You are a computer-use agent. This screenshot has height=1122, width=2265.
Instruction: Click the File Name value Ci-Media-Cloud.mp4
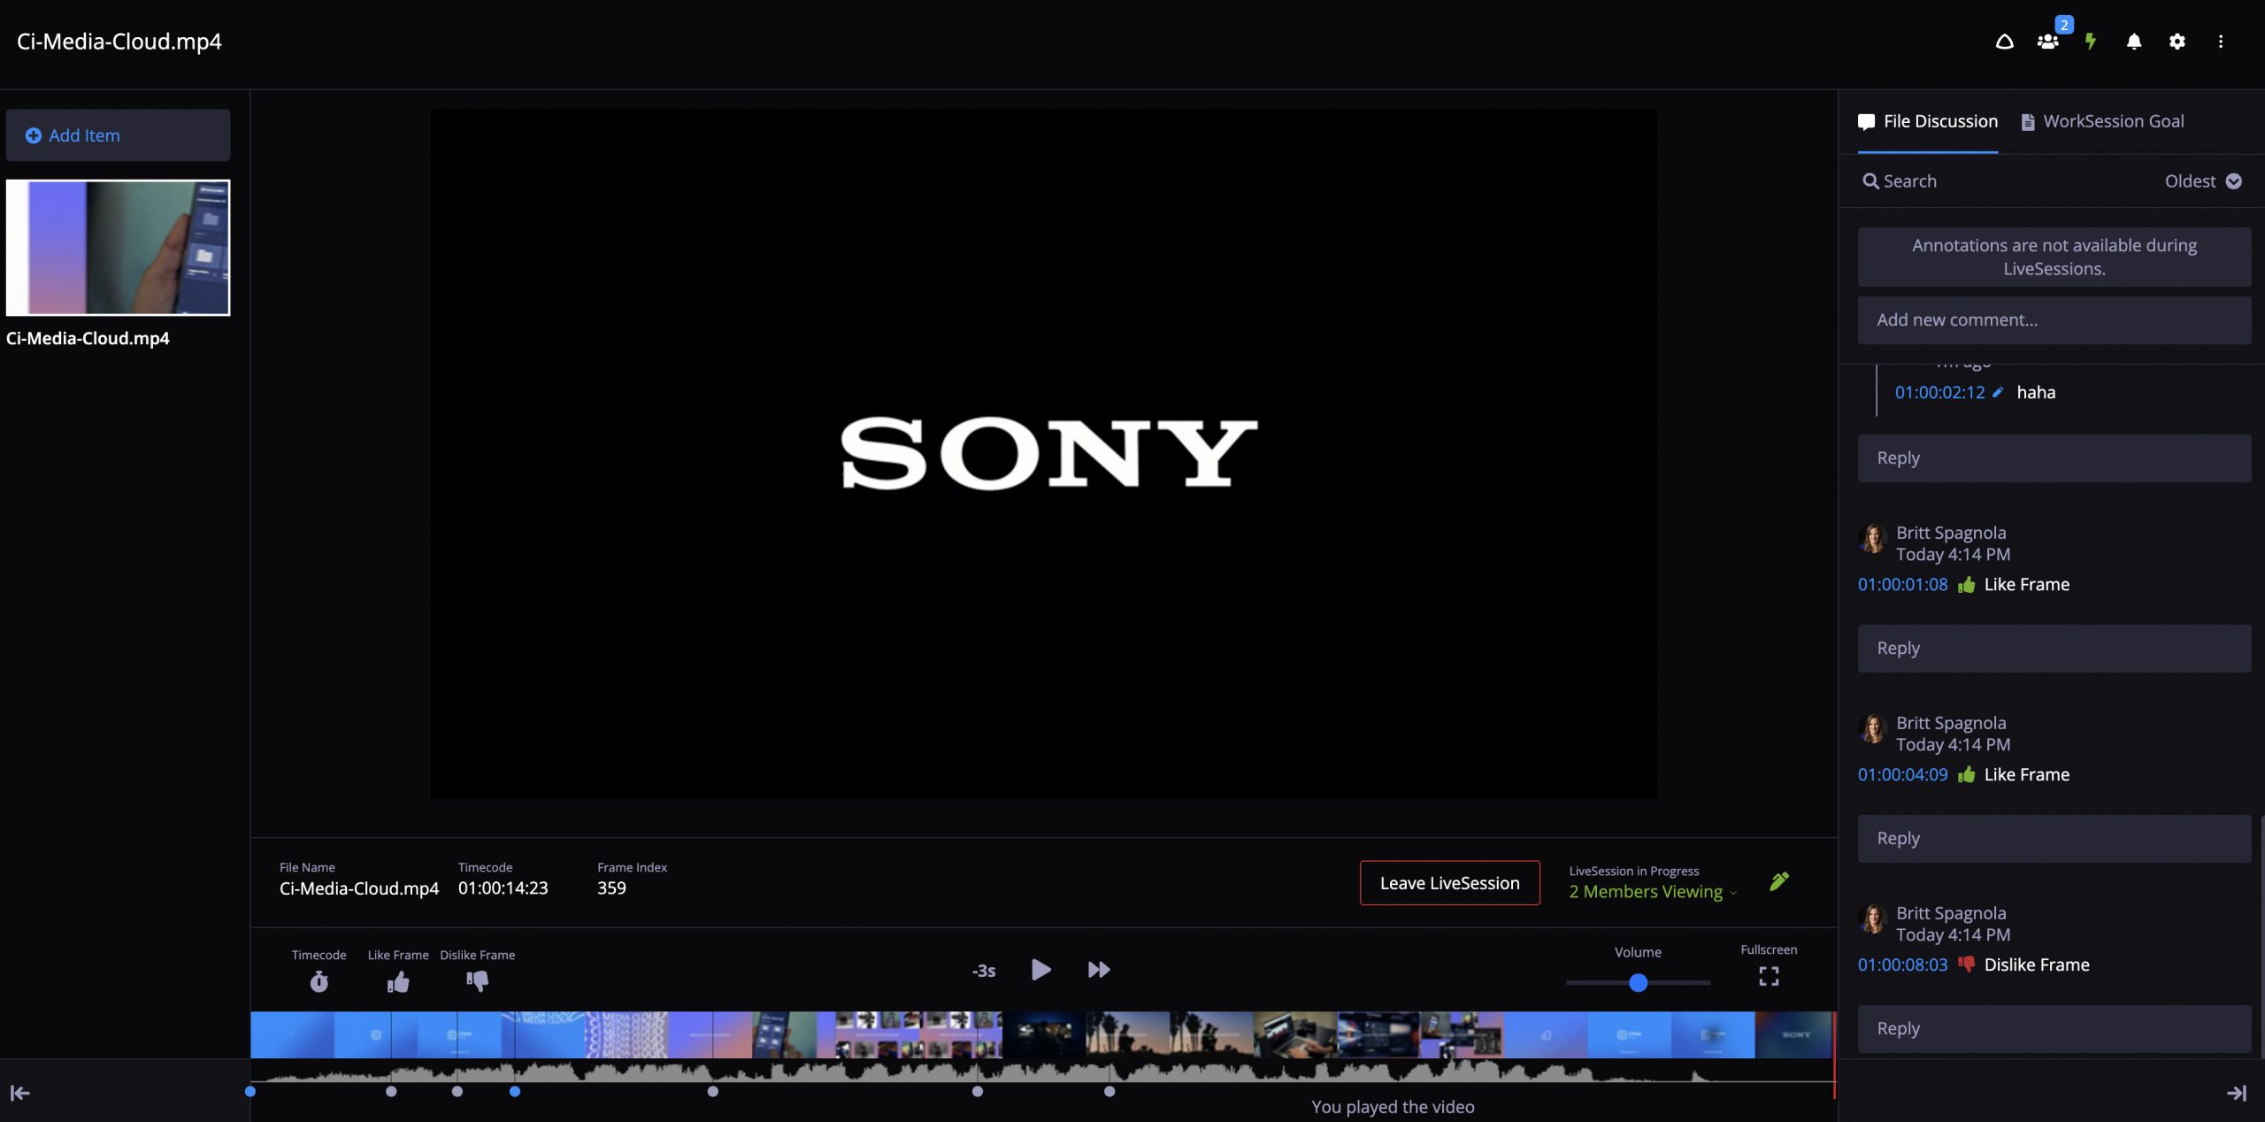[359, 888]
